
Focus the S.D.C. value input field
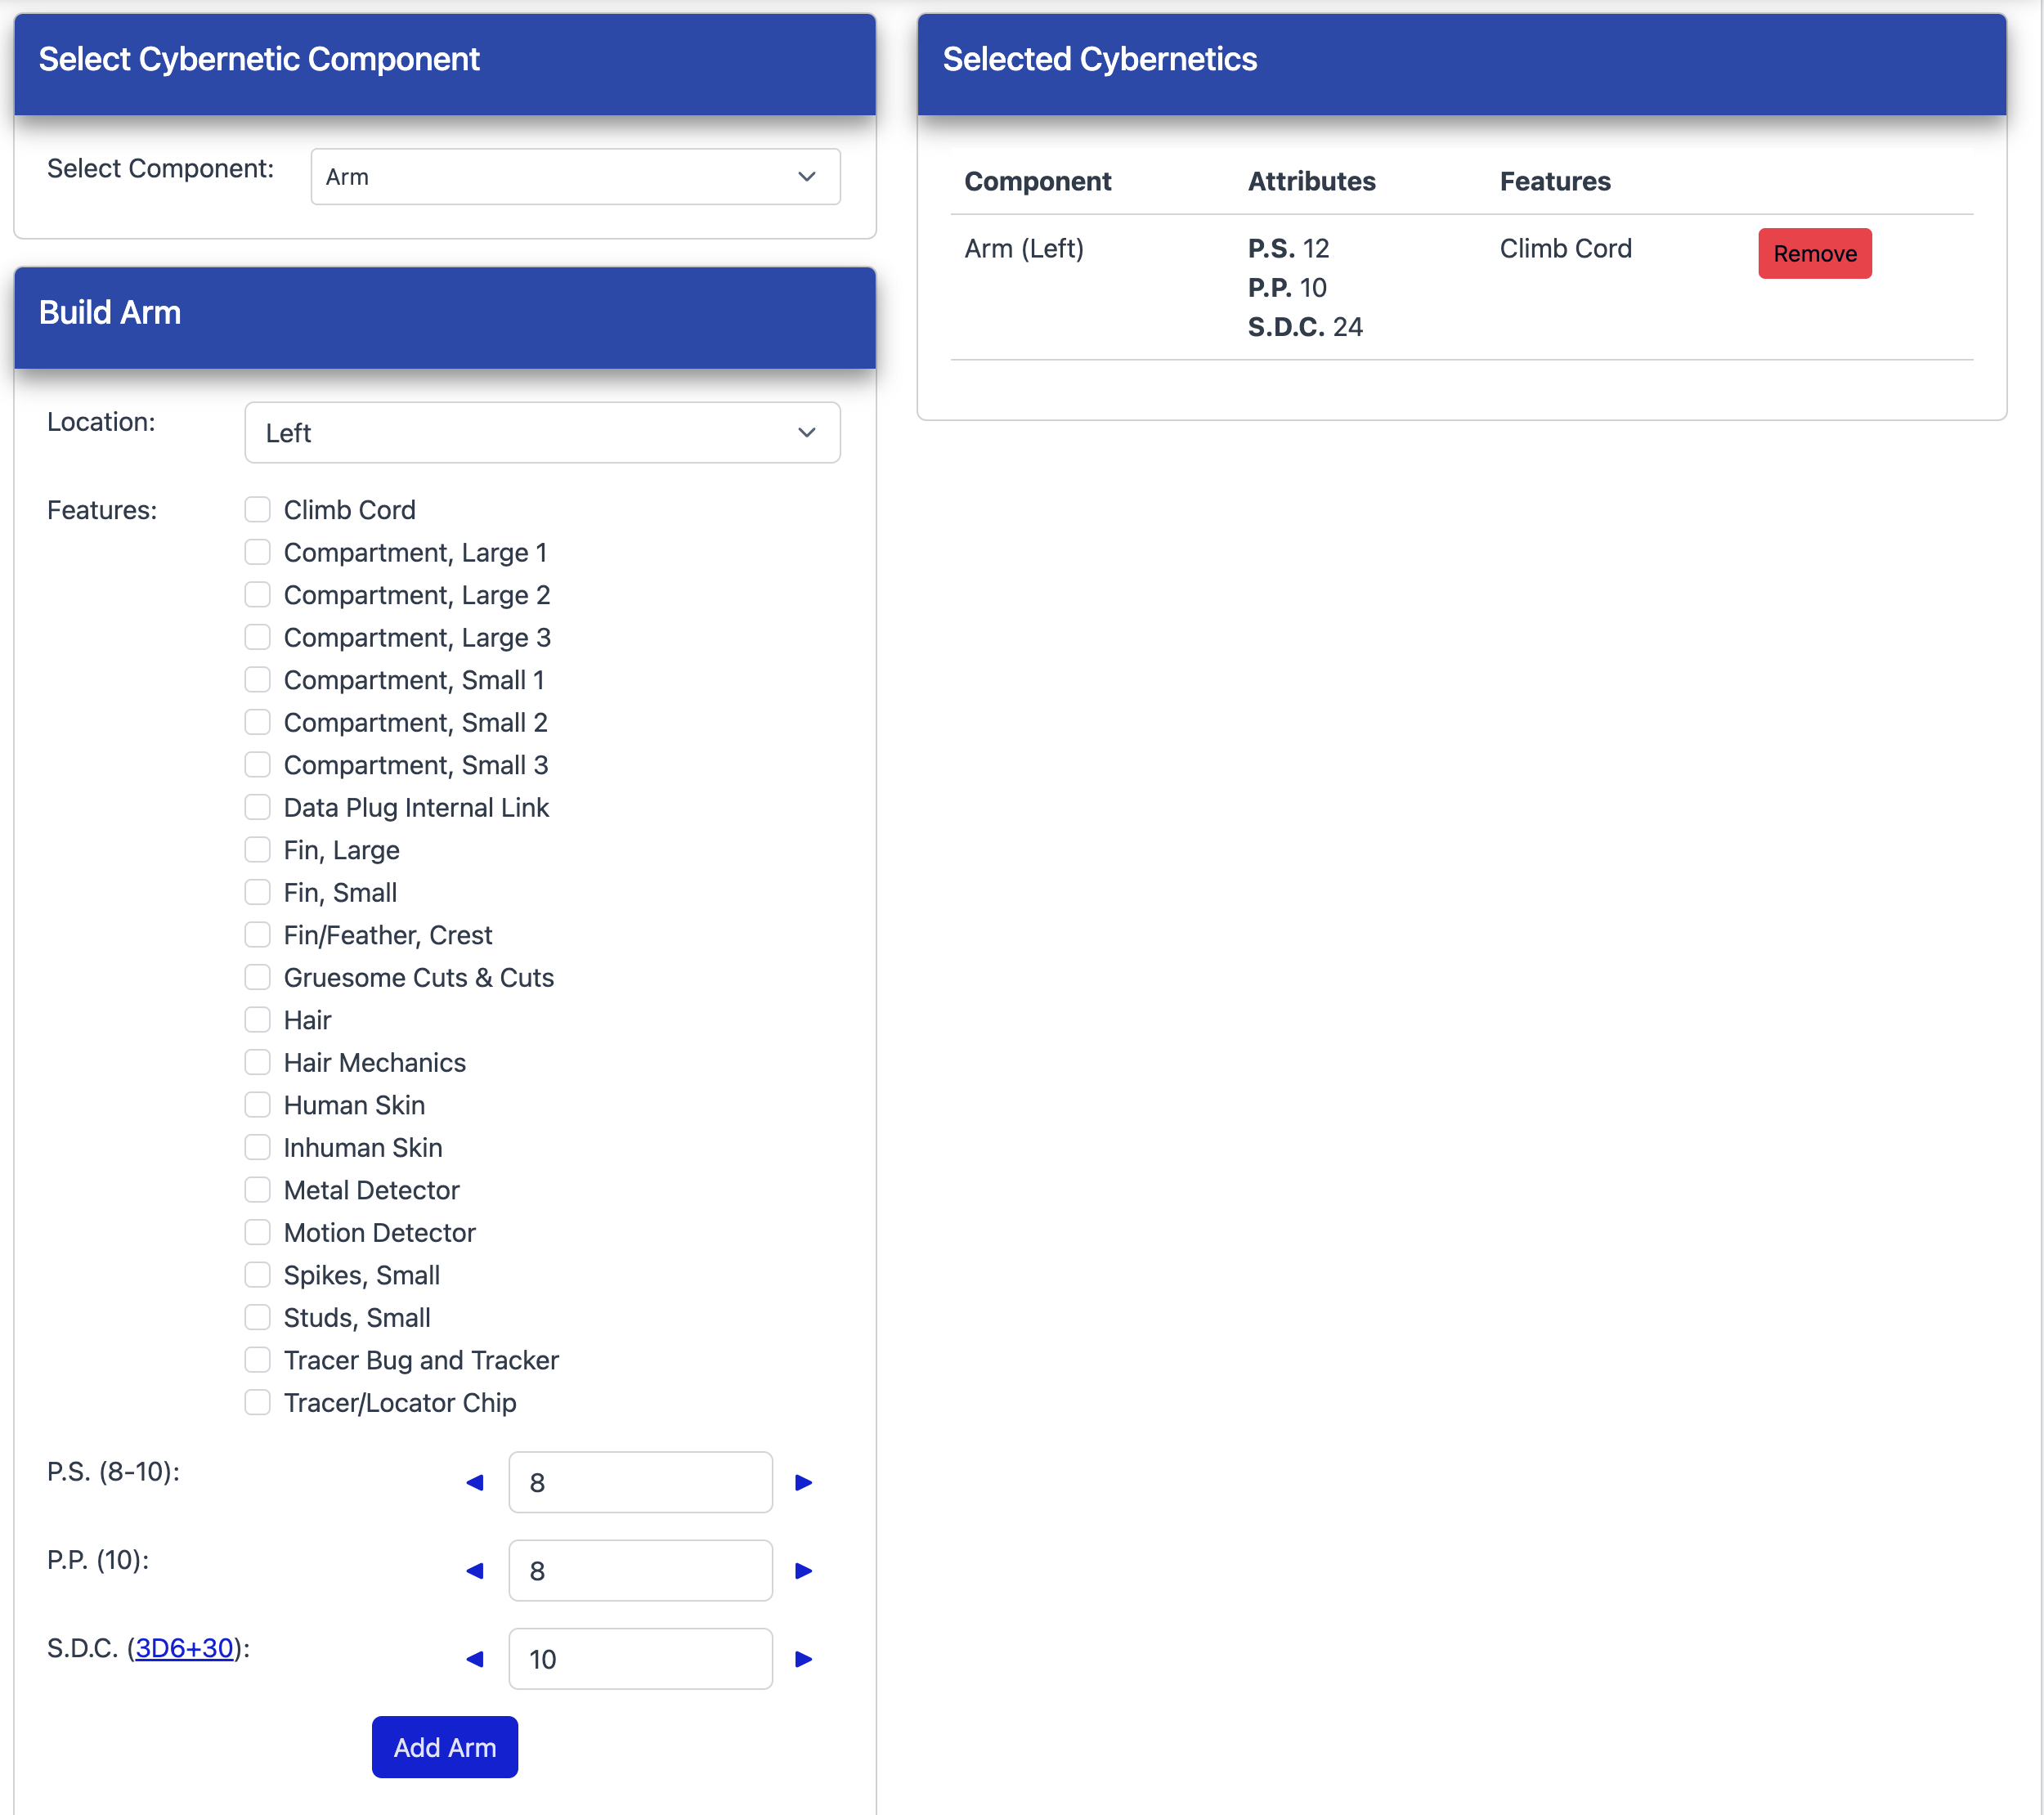pos(640,1659)
